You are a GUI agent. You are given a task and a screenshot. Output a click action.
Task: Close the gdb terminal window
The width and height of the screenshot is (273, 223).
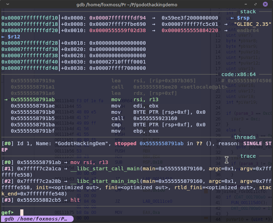coord(265,4)
